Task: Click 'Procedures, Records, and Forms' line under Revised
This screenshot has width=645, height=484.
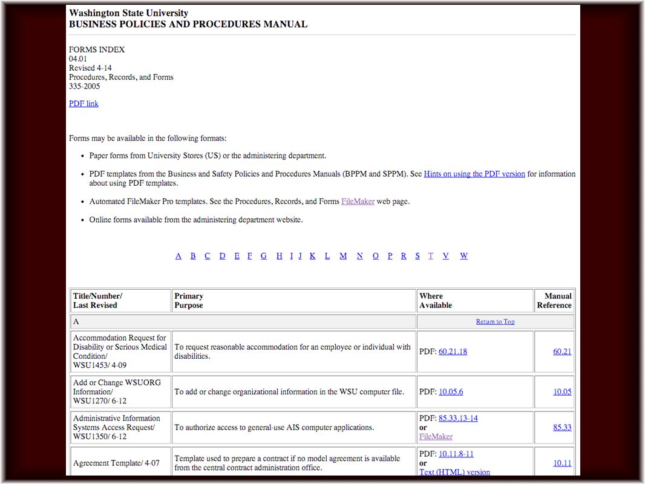Action: tap(121, 77)
